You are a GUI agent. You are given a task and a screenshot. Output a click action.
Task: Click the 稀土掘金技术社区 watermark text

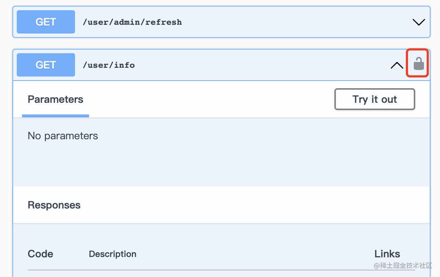tap(403, 266)
